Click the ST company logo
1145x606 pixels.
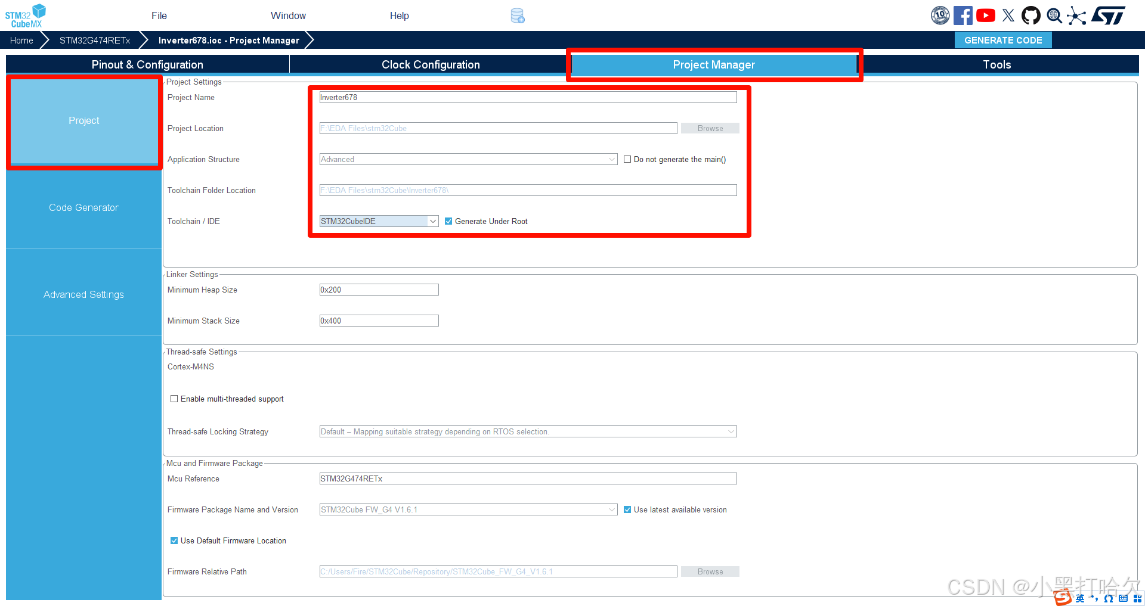[1109, 15]
